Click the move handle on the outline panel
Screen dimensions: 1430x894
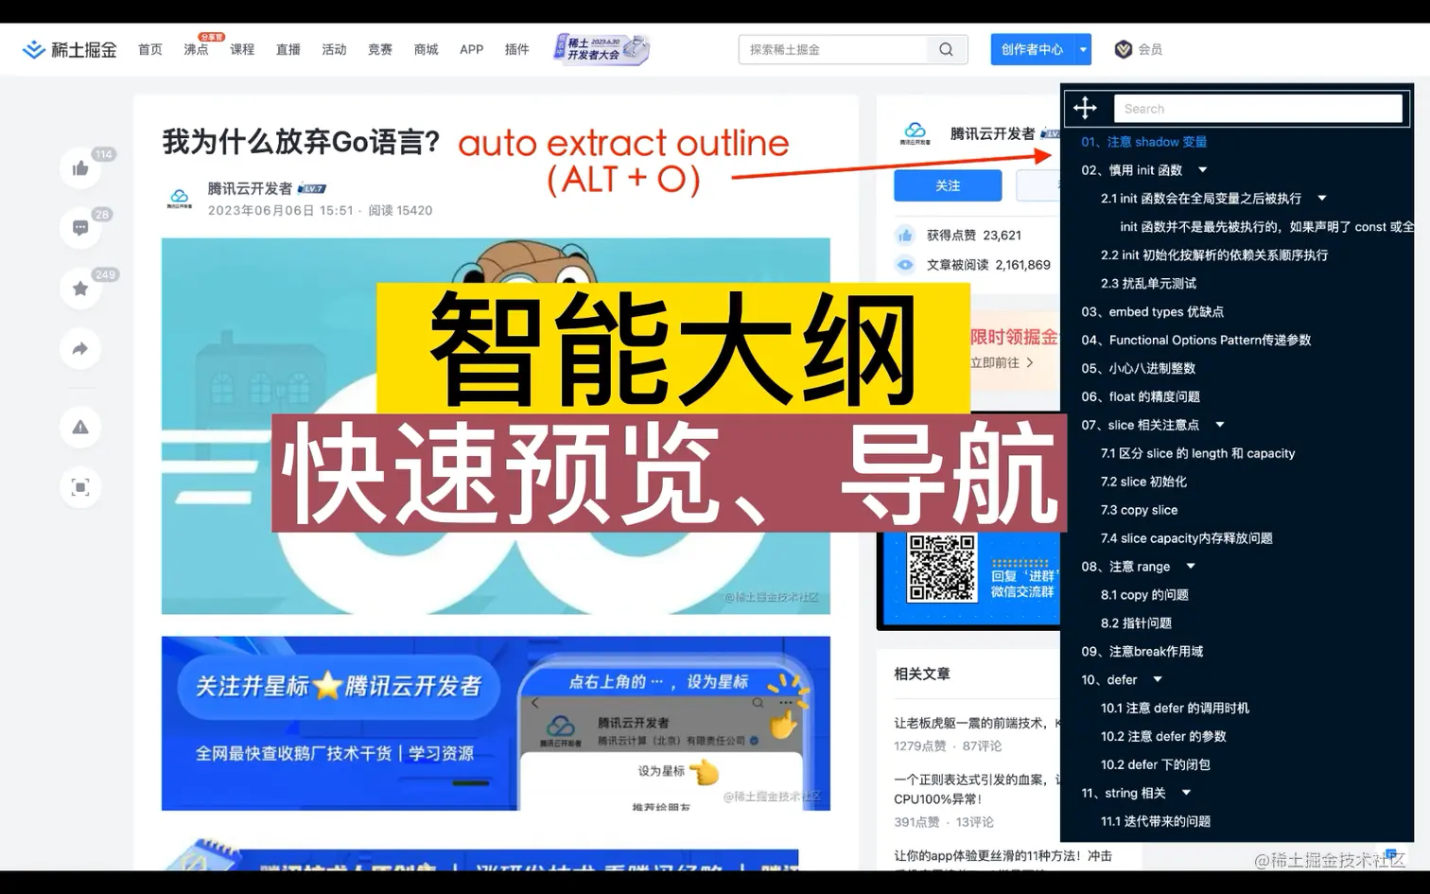coord(1085,108)
